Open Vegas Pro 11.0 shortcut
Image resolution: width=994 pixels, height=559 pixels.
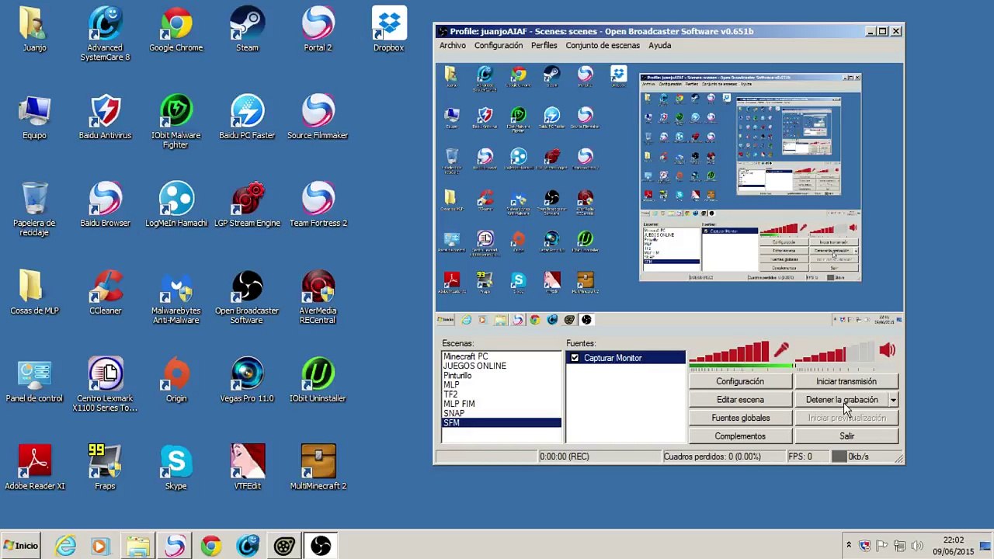247,380
